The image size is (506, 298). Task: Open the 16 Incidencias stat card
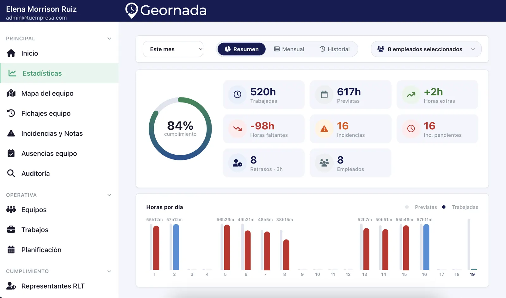pyautogui.click(x=350, y=129)
